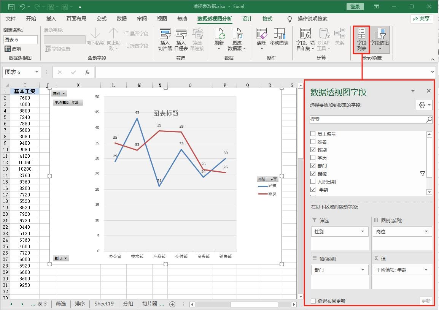Check the 学历 field checkbox
439x310 pixels.
point(313,158)
